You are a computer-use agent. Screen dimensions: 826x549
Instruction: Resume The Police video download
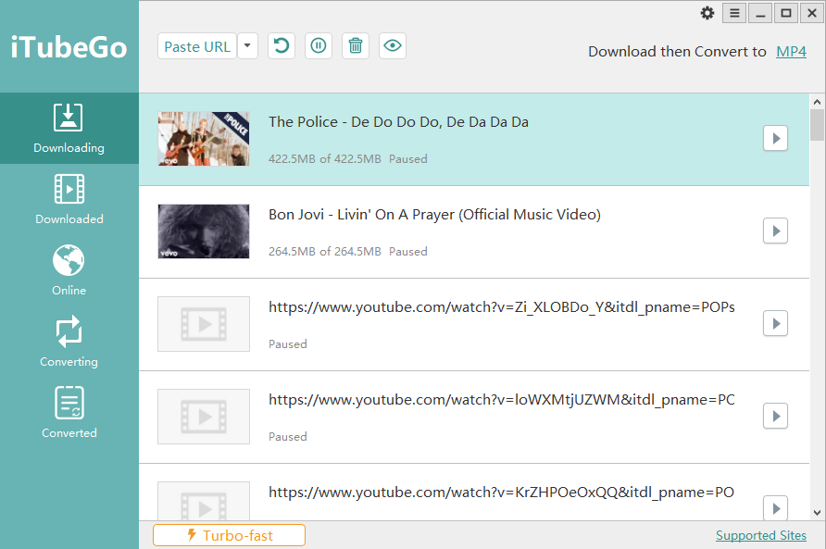point(775,138)
